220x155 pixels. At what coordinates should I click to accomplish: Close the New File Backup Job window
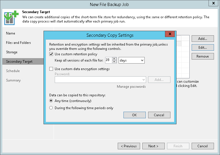(213, 3)
